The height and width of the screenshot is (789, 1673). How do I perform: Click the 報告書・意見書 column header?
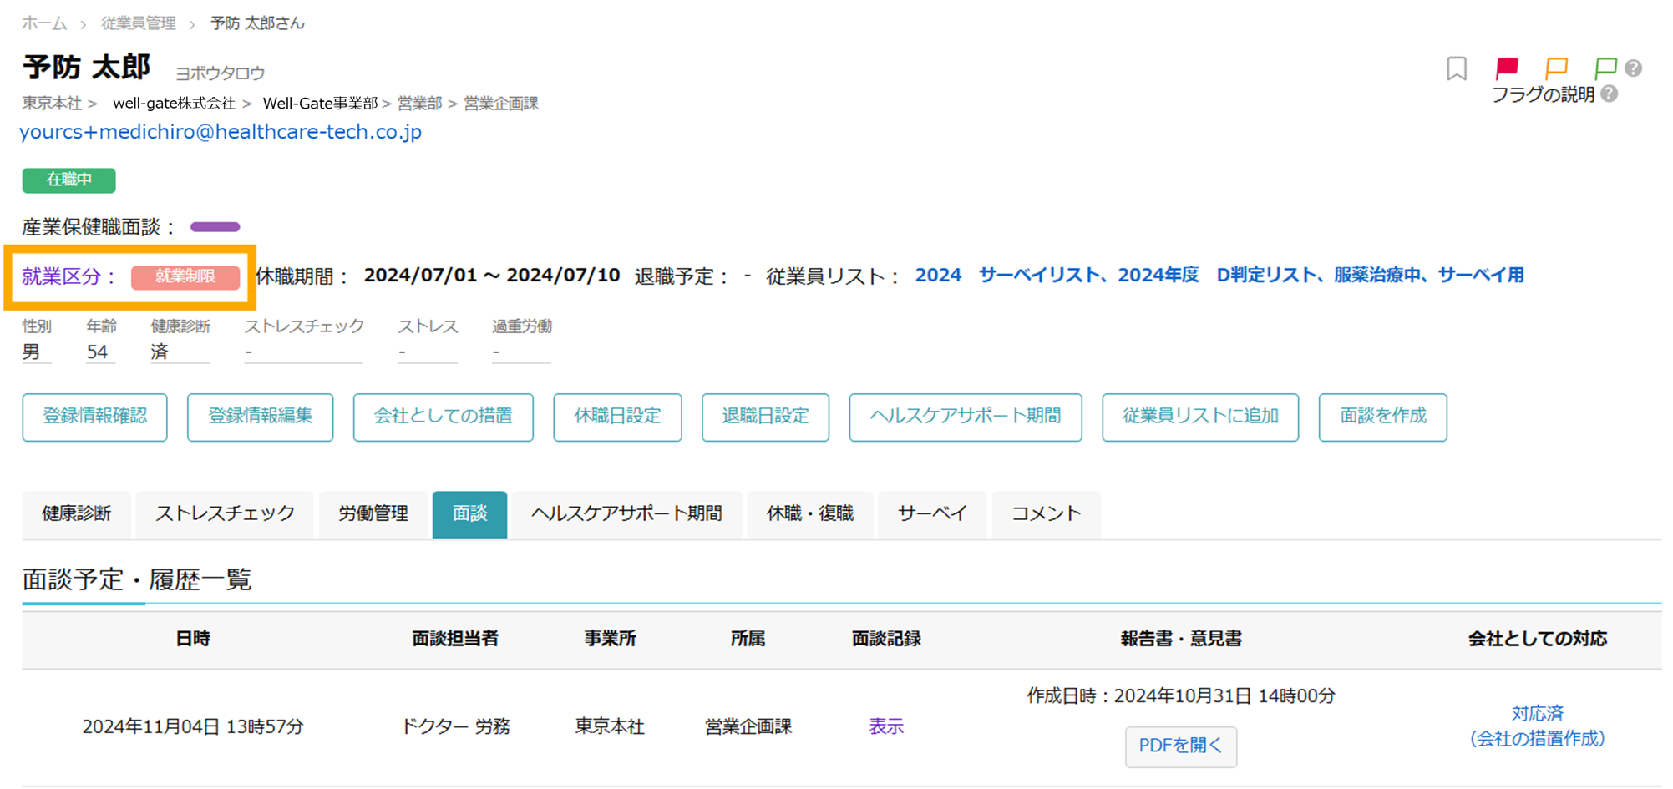point(1181,640)
